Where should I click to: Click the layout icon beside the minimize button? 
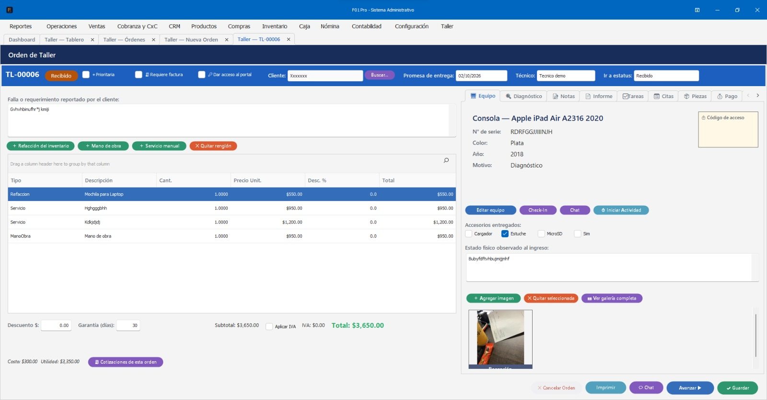(697, 10)
